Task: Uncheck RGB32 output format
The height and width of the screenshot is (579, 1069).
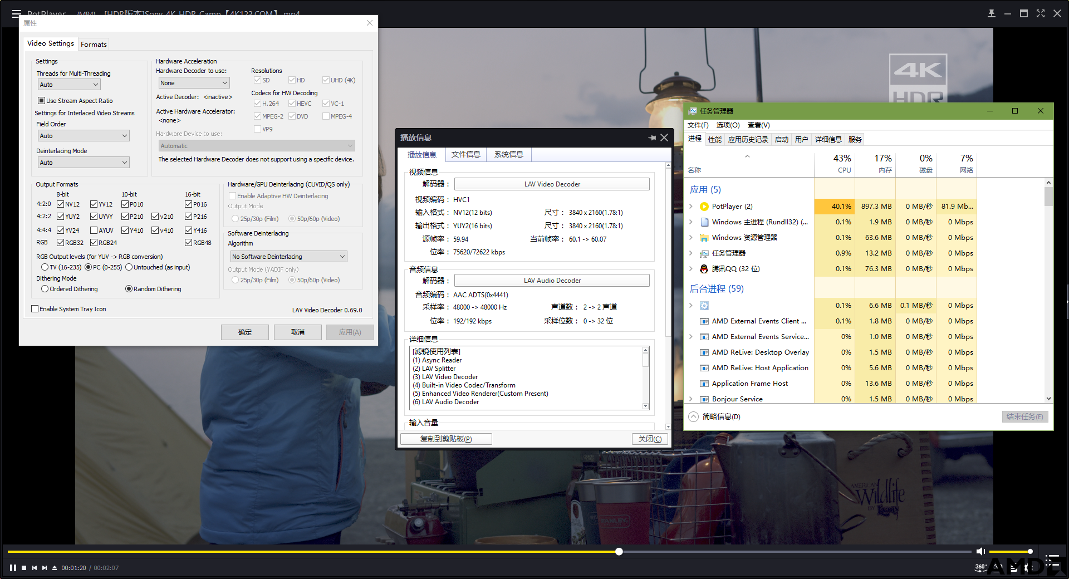Action: pos(60,243)
